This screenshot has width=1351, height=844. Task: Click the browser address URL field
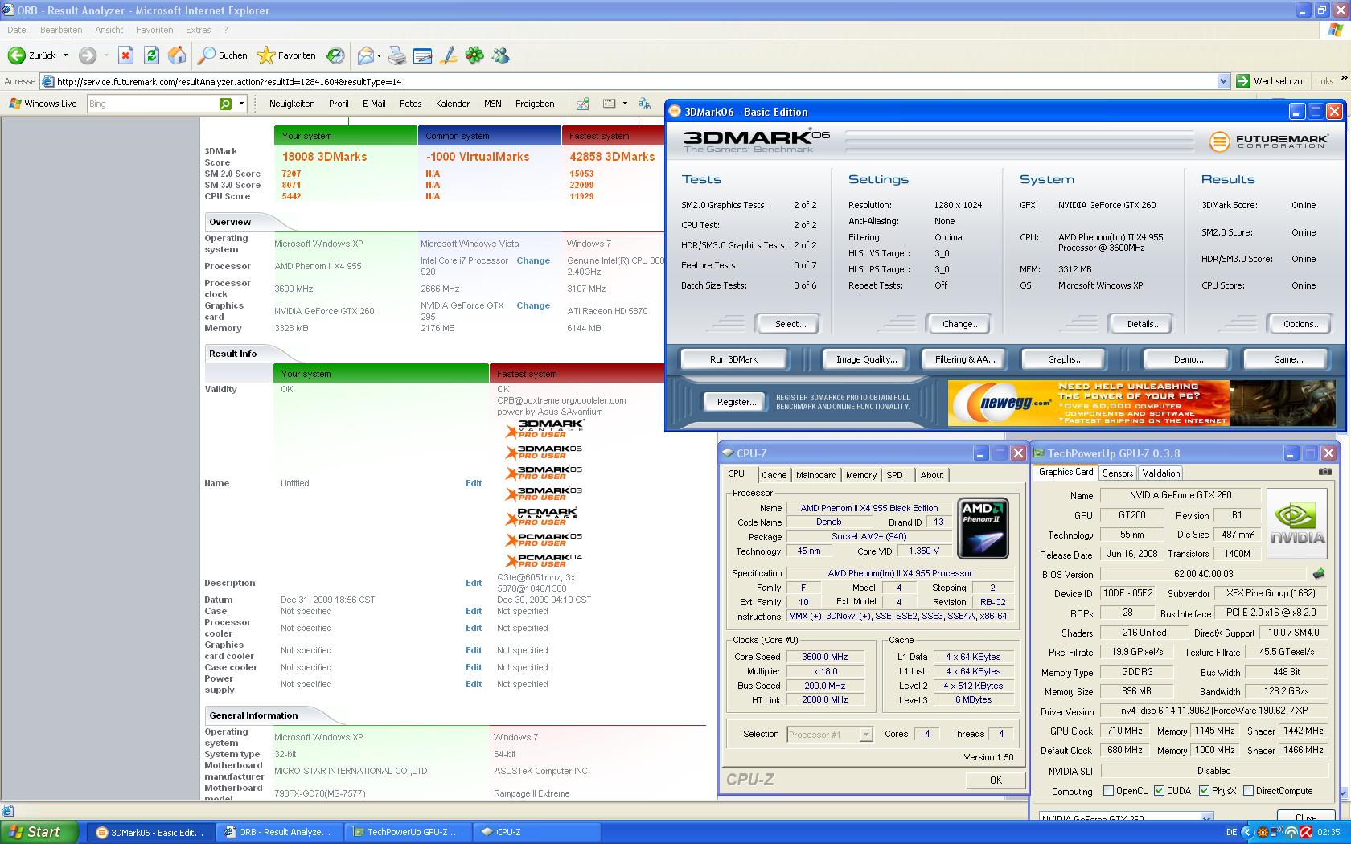(635, 81)
